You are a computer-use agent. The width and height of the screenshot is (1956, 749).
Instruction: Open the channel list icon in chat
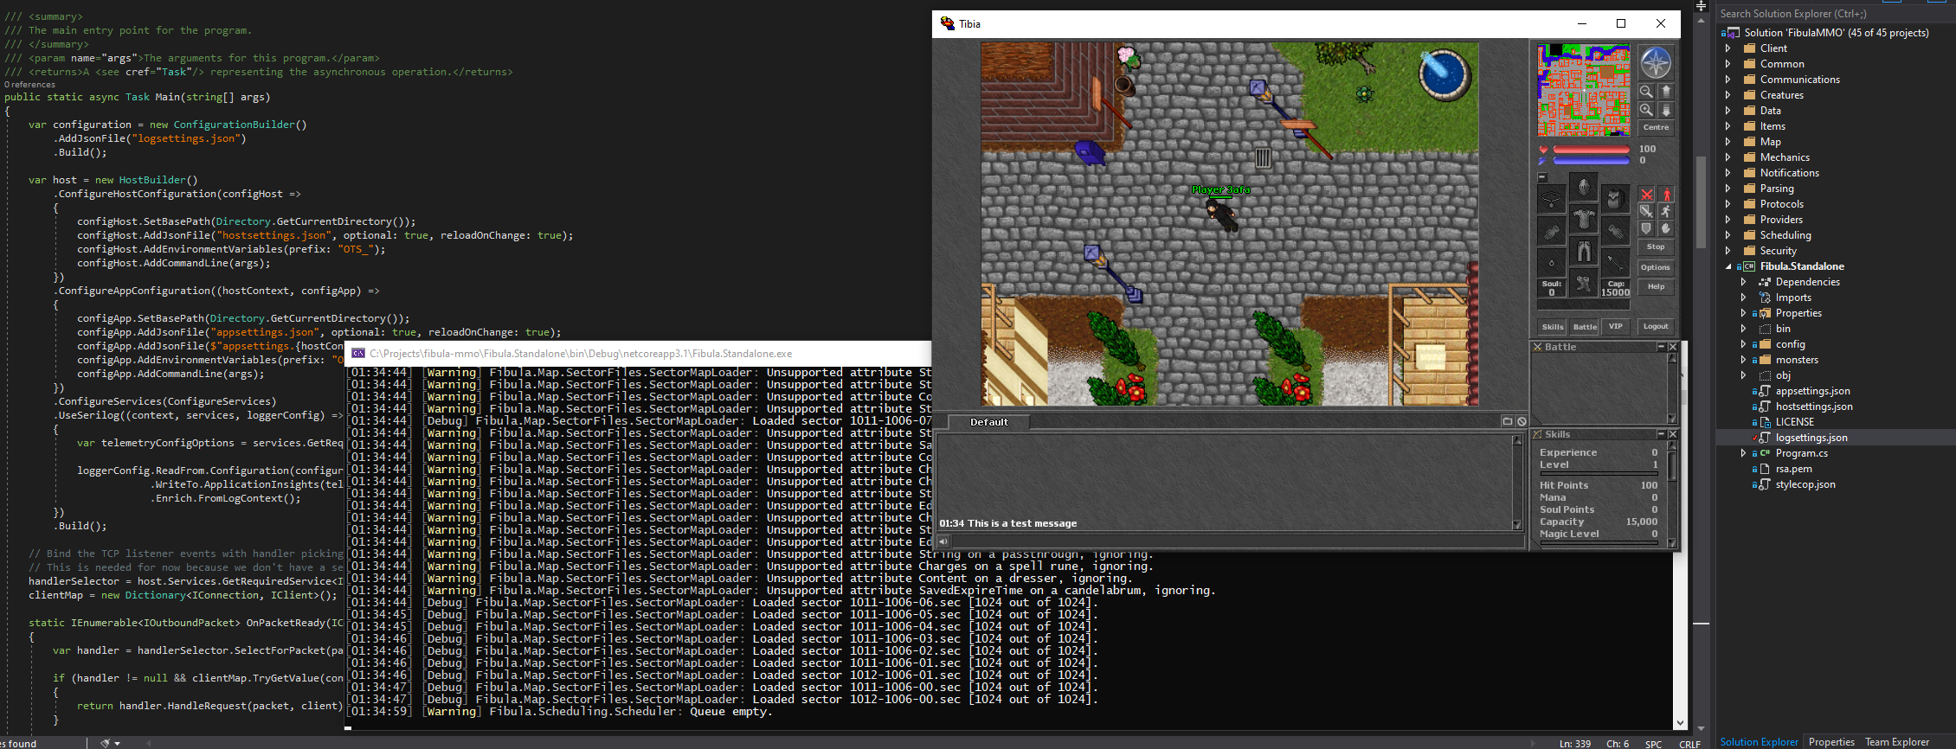[x=1507, y=421]
